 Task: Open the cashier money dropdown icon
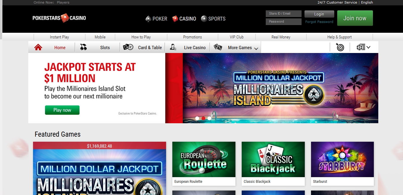click(x=363, y=47)
